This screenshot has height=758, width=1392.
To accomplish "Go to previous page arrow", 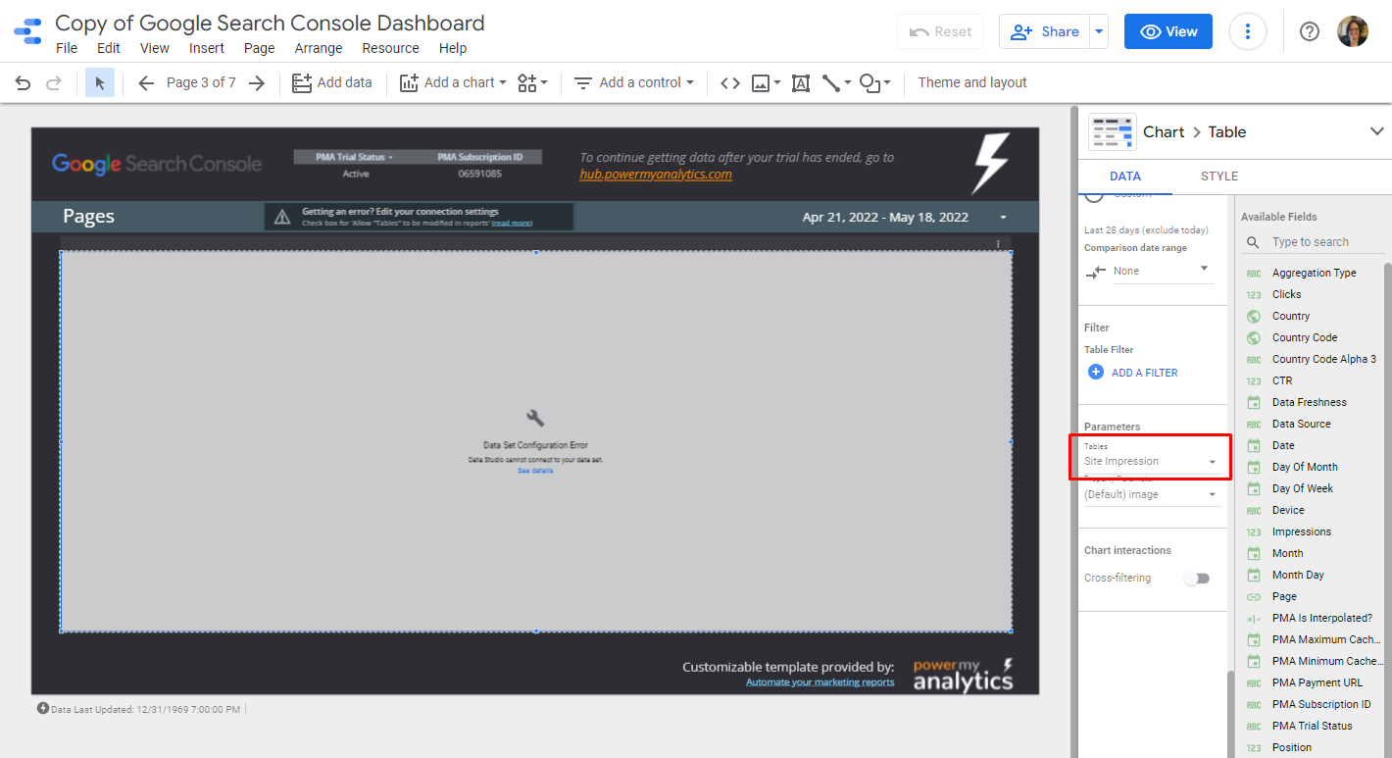I will pyautogui.click(x=146, y=83).
